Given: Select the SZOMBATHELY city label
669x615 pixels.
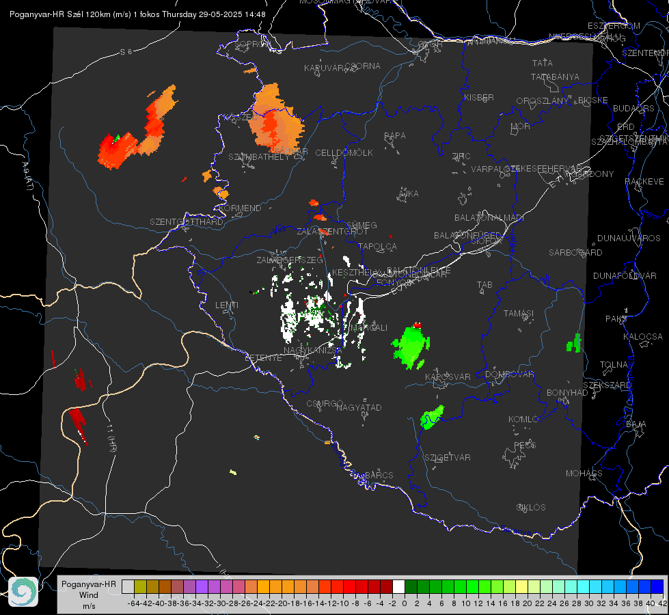Looking at the screenshot, I should 259,157.
